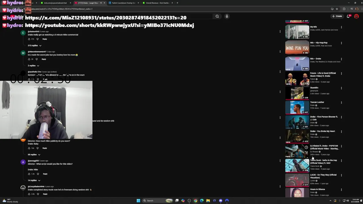Click the Windows taskbar Search box
Screen dimensions: 363x204
[158, 201]
